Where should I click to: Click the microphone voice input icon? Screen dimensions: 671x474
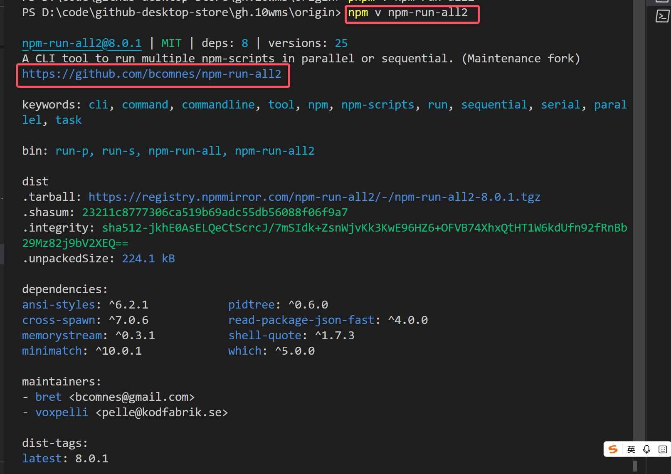(x=646, y=449)
